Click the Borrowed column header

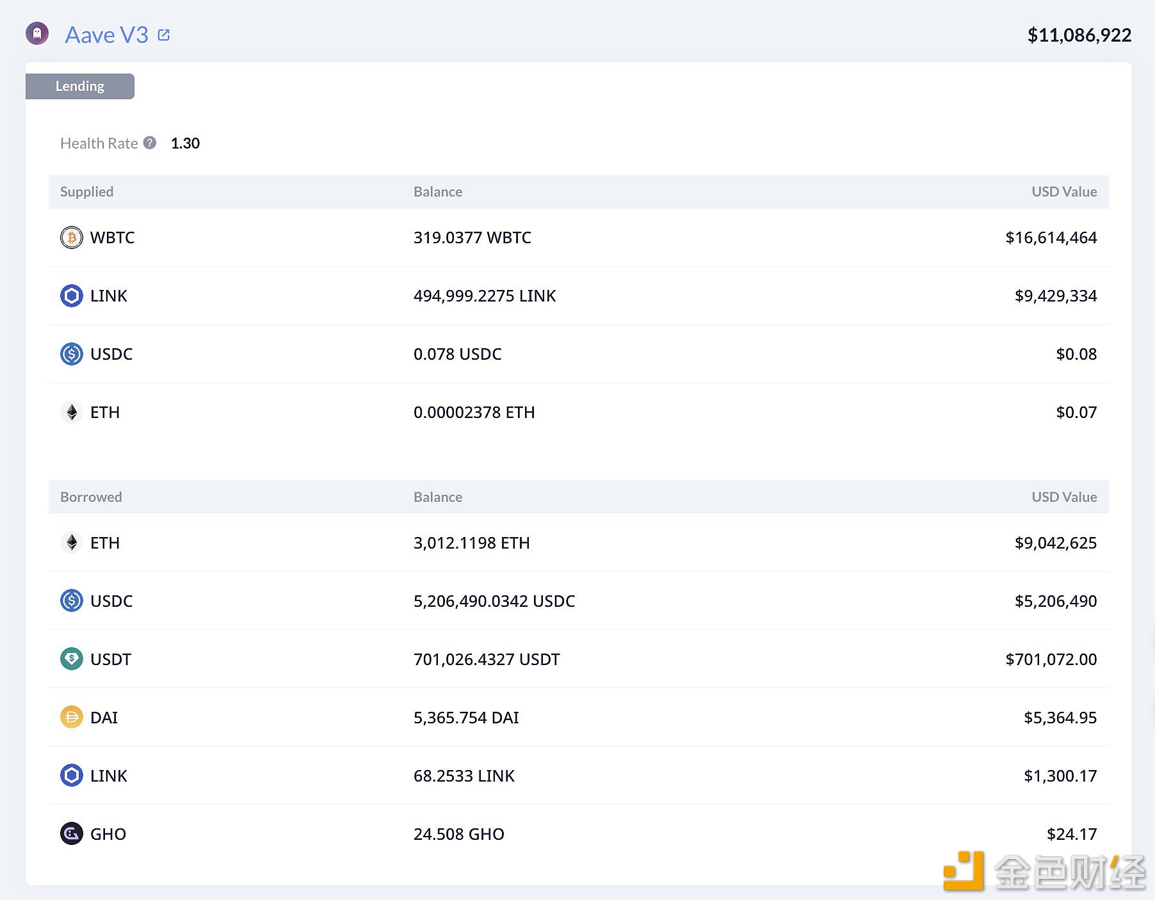[x=91, y=497]
